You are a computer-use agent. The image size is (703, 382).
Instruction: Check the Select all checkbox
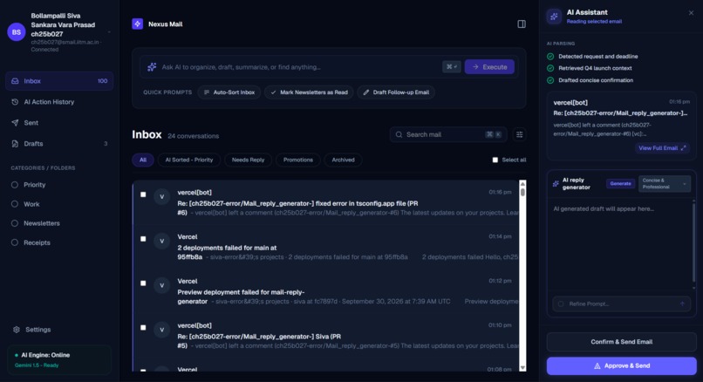[495, 160]
